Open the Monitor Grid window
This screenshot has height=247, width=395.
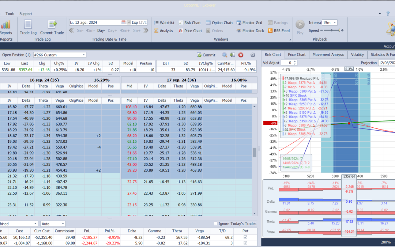[249, 23]
